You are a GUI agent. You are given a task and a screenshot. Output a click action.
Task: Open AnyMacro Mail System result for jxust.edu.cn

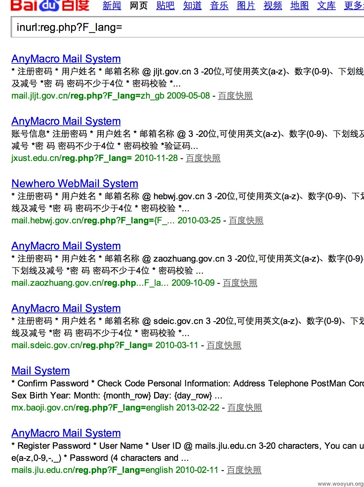[x=66, y=121]
